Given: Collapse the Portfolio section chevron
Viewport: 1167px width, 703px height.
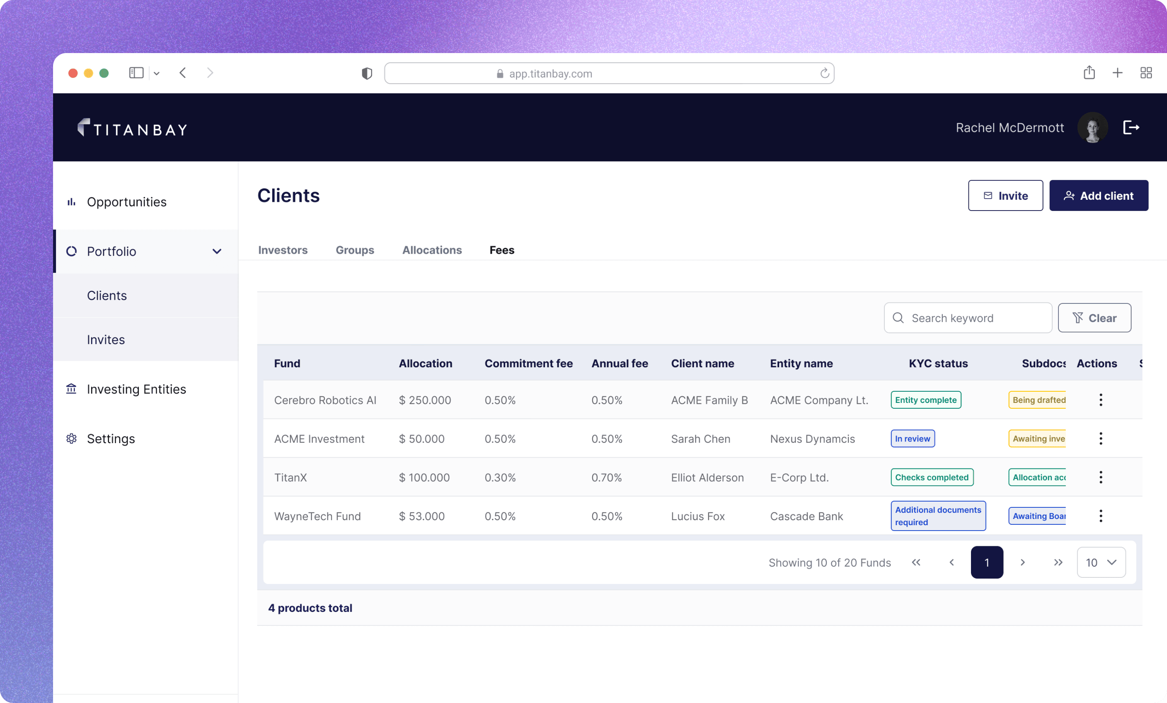Looking at the screenshot, I should [217, 252].
